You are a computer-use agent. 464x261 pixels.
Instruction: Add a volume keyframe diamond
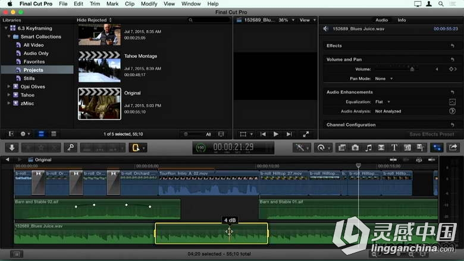coord(452,69)
